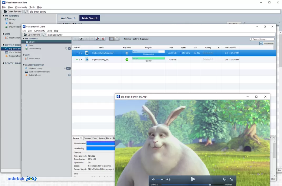This screenshot has width=282, height=186.
Task: Switch library to simple view toggle
Action: [x=117, y=39]
